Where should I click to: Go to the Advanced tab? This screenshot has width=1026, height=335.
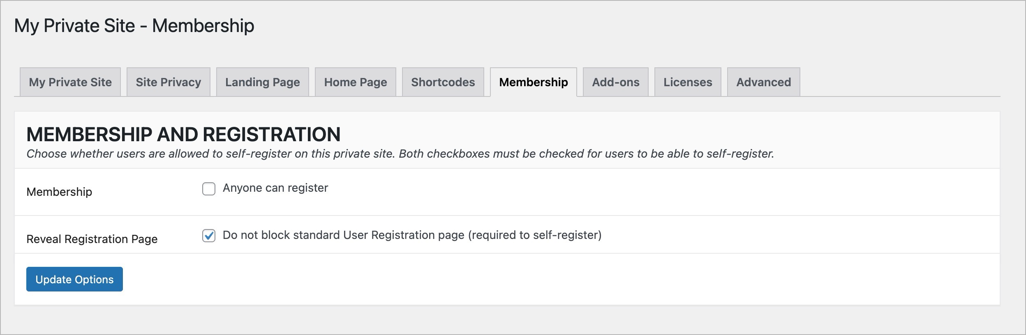click(764, 82)
